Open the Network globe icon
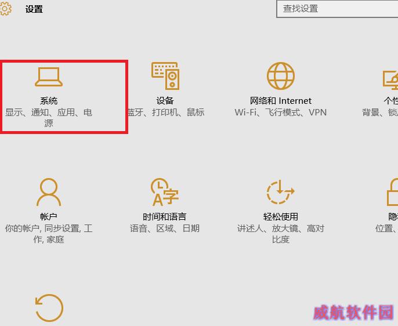 coord(281,76)
